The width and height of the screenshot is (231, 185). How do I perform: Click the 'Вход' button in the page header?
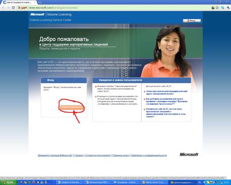(192, 21)
